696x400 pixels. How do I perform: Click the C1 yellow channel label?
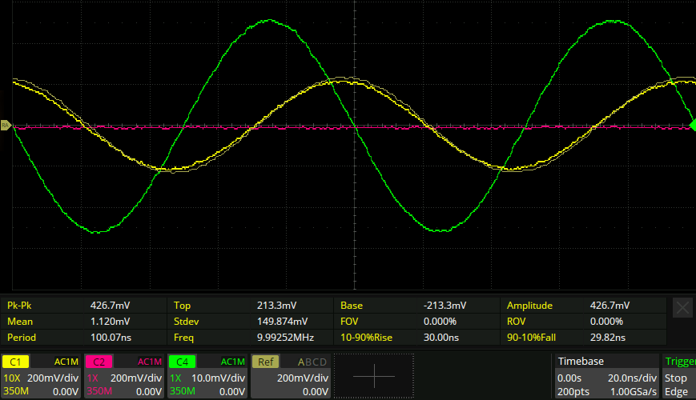pos(16,362)
